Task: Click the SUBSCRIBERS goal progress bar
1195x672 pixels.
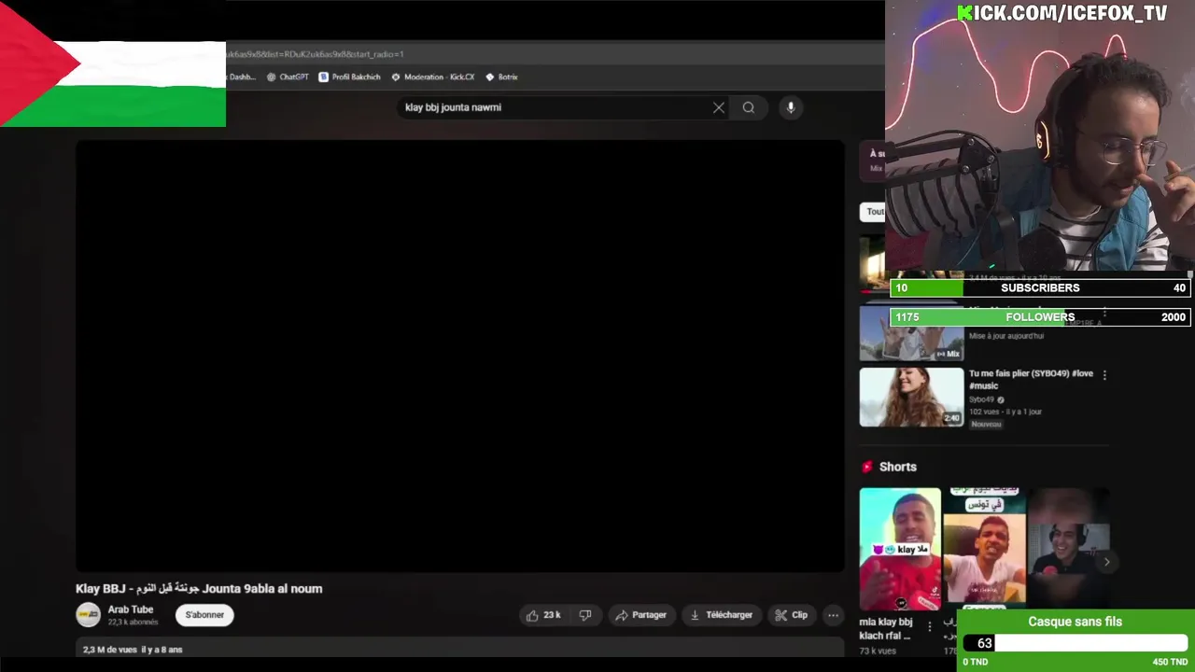Action: coord(1040,288)
